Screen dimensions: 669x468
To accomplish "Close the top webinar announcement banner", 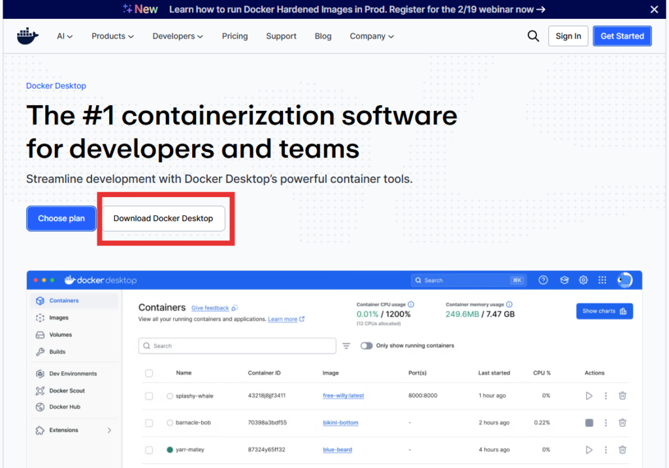I will pos(654,9).
